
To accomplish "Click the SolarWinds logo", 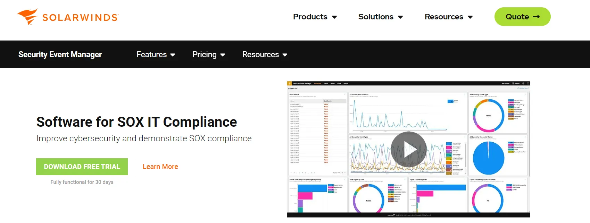I will (x=68, y=17).
